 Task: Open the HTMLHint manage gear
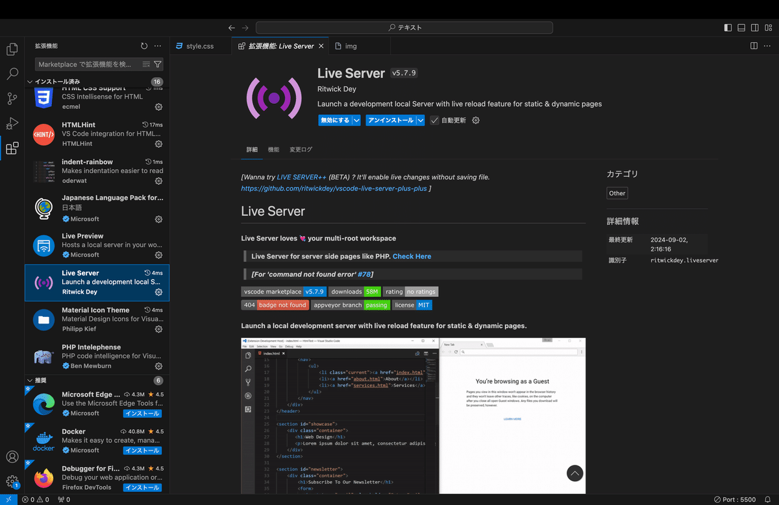tap(158, 144)
